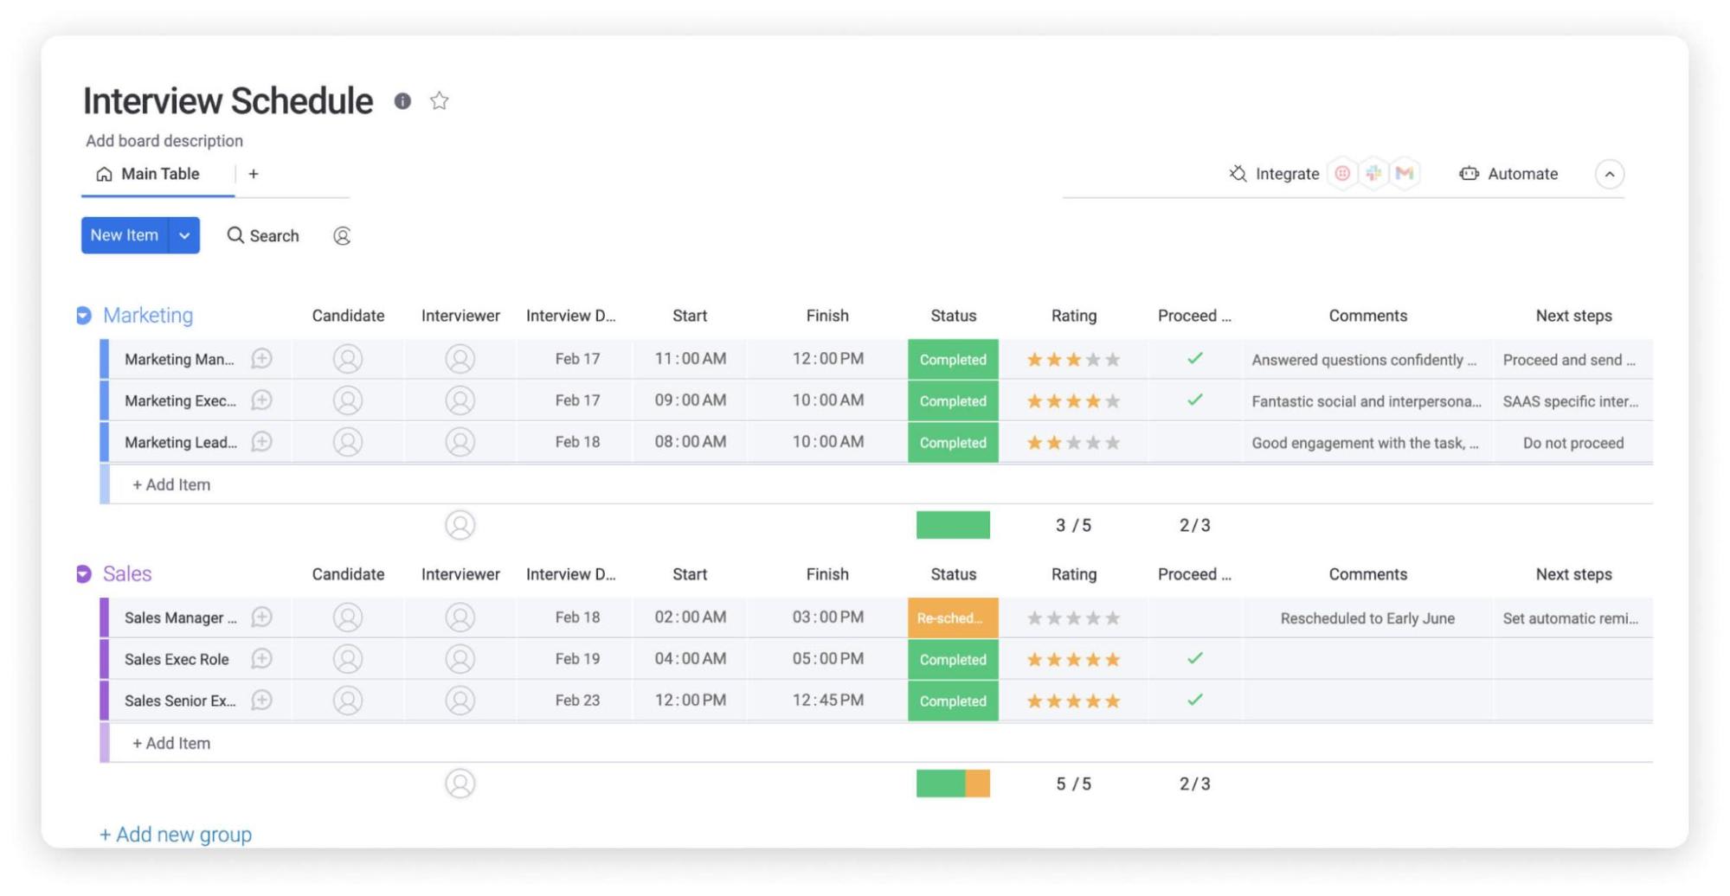
Task: Open conversation for Sales Manager item
Action: [261, 618]
